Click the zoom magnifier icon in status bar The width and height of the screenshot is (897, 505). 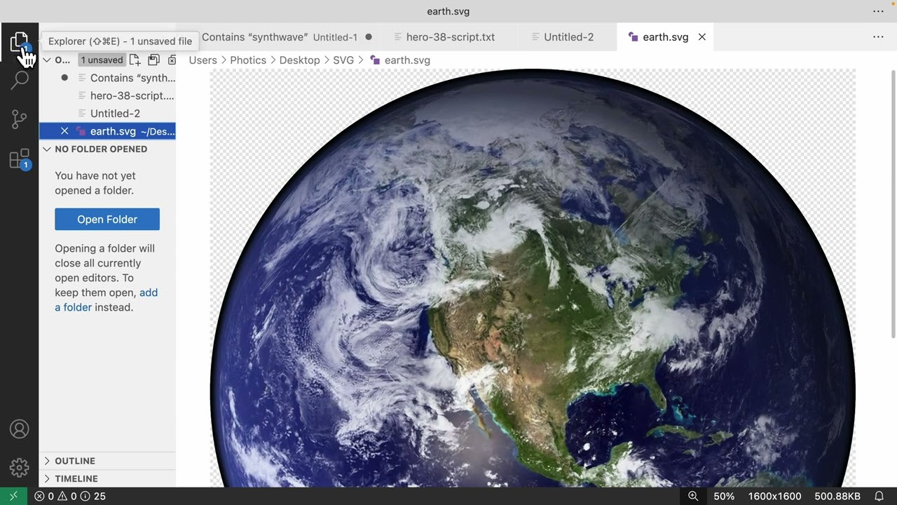point(693,496)
